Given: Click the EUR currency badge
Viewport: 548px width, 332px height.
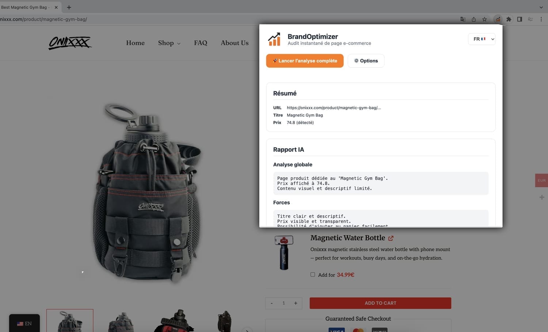Looking at the screenshot, I should (541, 180).
